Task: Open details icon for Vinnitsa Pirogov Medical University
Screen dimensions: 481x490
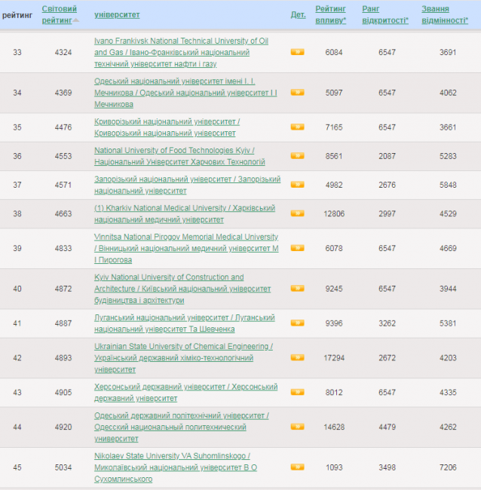Action: point(297,248)
